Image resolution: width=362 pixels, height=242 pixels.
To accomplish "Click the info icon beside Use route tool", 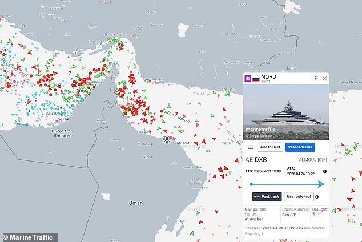I will (x=323, y=197).
